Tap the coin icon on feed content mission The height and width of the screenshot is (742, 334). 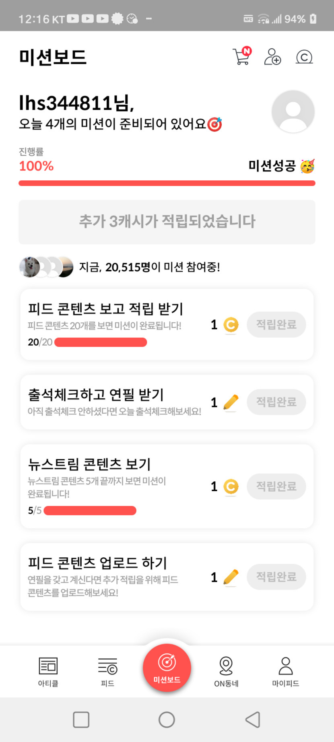click(x=231, y=325)
